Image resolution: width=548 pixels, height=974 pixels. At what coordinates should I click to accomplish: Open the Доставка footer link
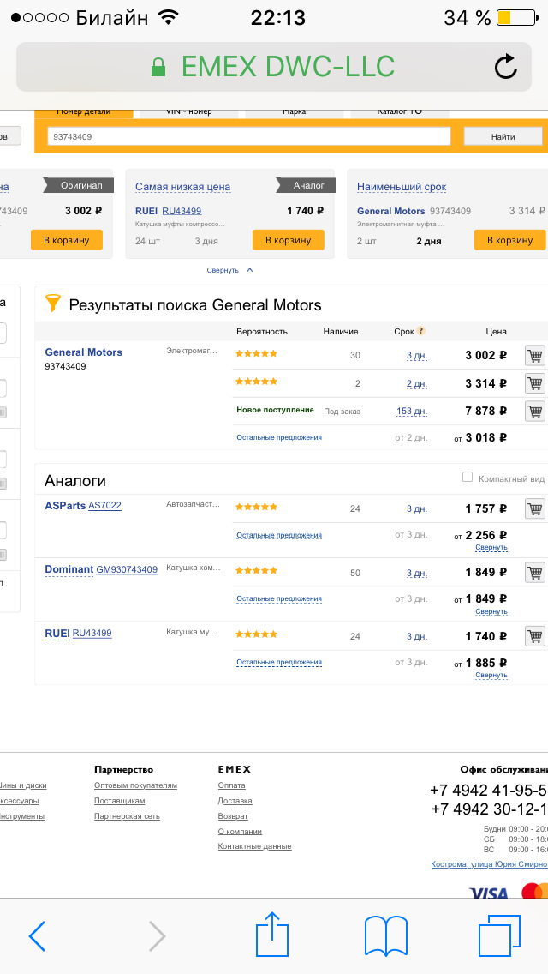235,801
